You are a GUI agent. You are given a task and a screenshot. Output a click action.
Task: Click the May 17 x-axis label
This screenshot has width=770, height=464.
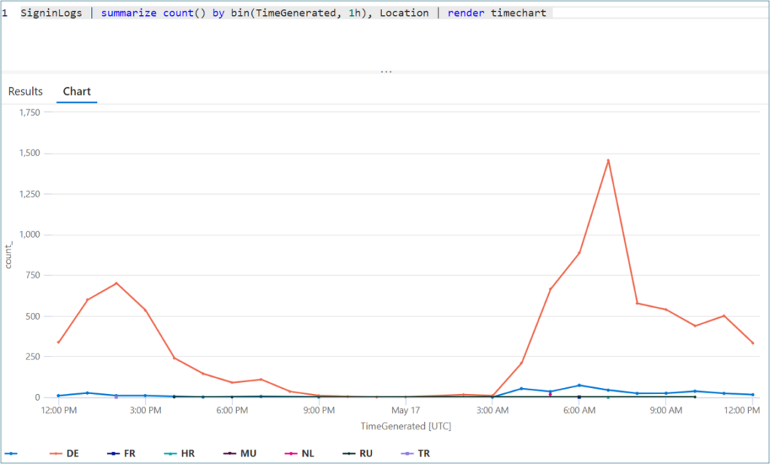click(x=405, y=411)
